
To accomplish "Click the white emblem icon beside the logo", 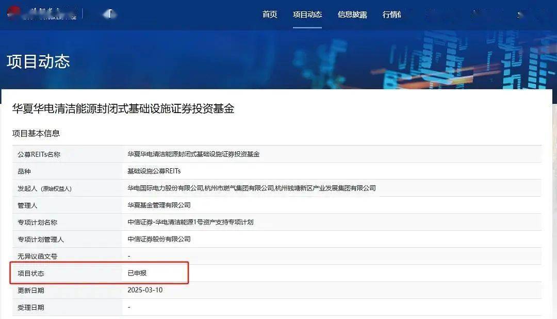I will 109,14.
